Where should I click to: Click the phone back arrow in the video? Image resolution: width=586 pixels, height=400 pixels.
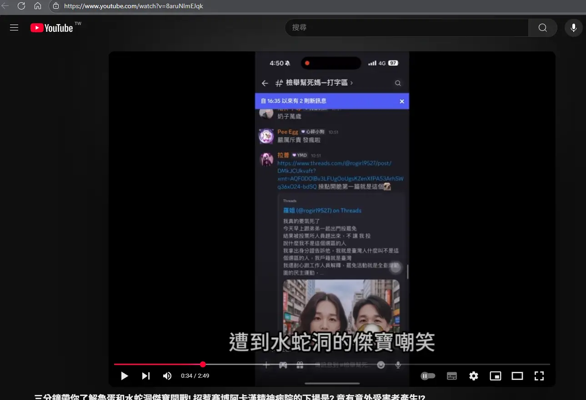(x=265, y=83)
